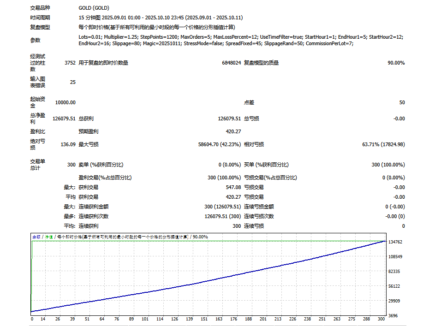Select the initial deposit 10000.00
Viewport: 435px width, 326px height.
(65, 102)
